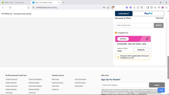Click the coupon tag icon on the Savings card
Image resolution: width=169 pixels, height=95 pixels.
coord(147,39)
